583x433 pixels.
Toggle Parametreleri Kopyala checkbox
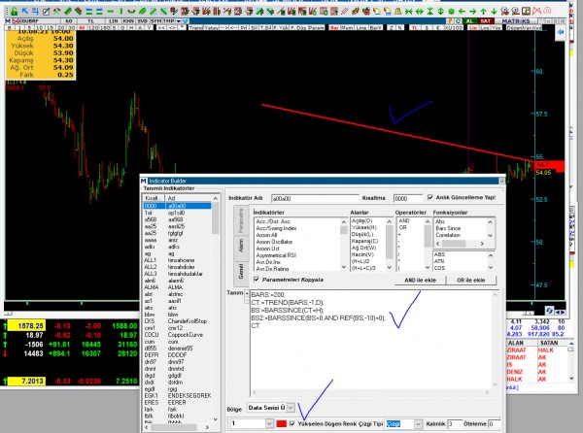coord(257,280)
